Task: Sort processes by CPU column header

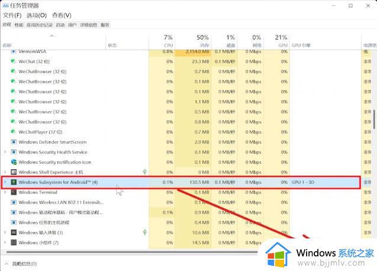Action: [162, 41]
